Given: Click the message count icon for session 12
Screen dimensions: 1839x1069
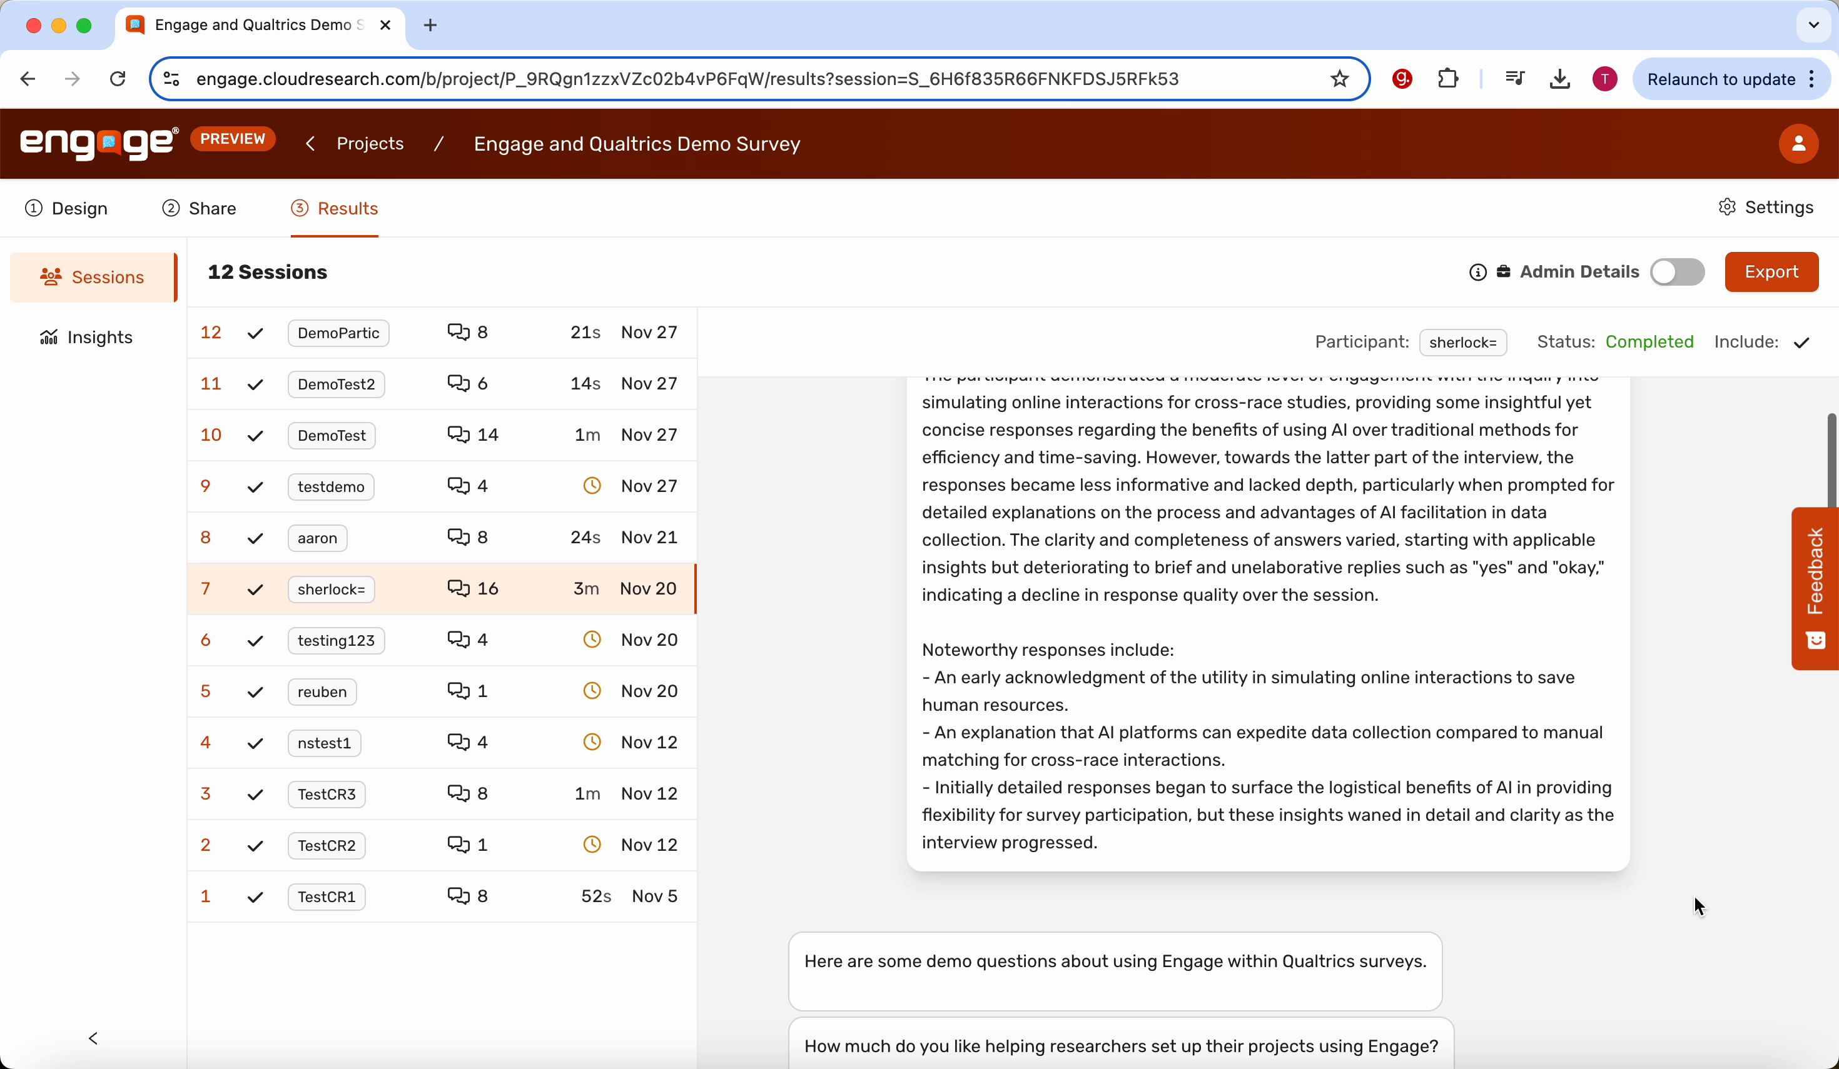Looking at the screenshot, I should pos(458,333).
